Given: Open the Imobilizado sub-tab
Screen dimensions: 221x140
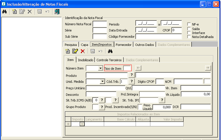Looking at the screenshot, I should [x=85, y=60].
